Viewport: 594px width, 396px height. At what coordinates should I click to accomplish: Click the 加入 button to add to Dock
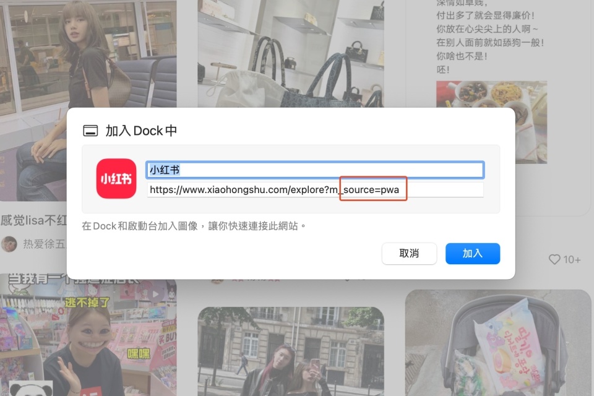(473, 254)
